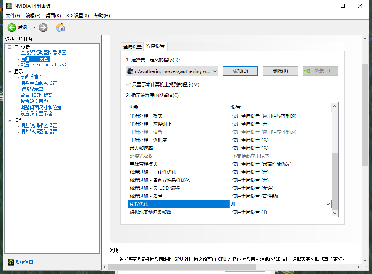Image resolution: width=372 pixels, height=274 pixels.
Task: Open 更改分辨率 task
Action: [32, 77]
